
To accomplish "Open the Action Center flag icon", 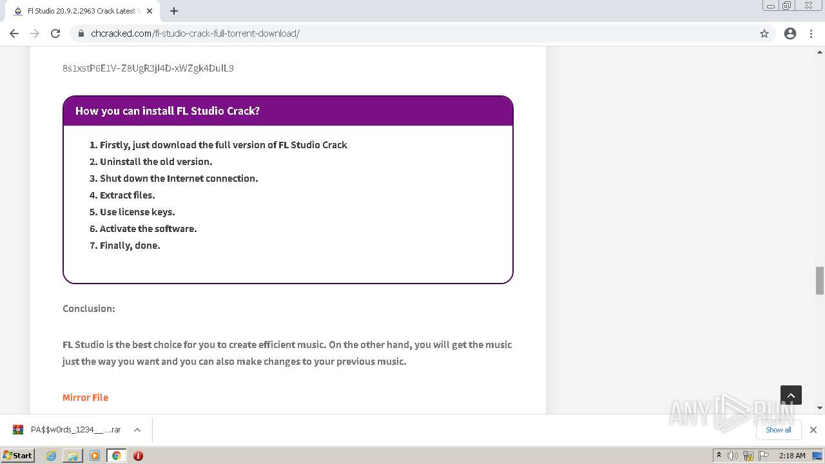I will pos(764,456).
